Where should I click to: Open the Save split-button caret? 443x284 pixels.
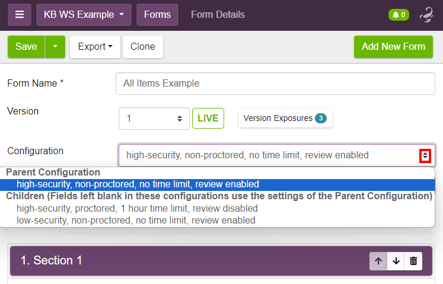(x=55, y=47)
